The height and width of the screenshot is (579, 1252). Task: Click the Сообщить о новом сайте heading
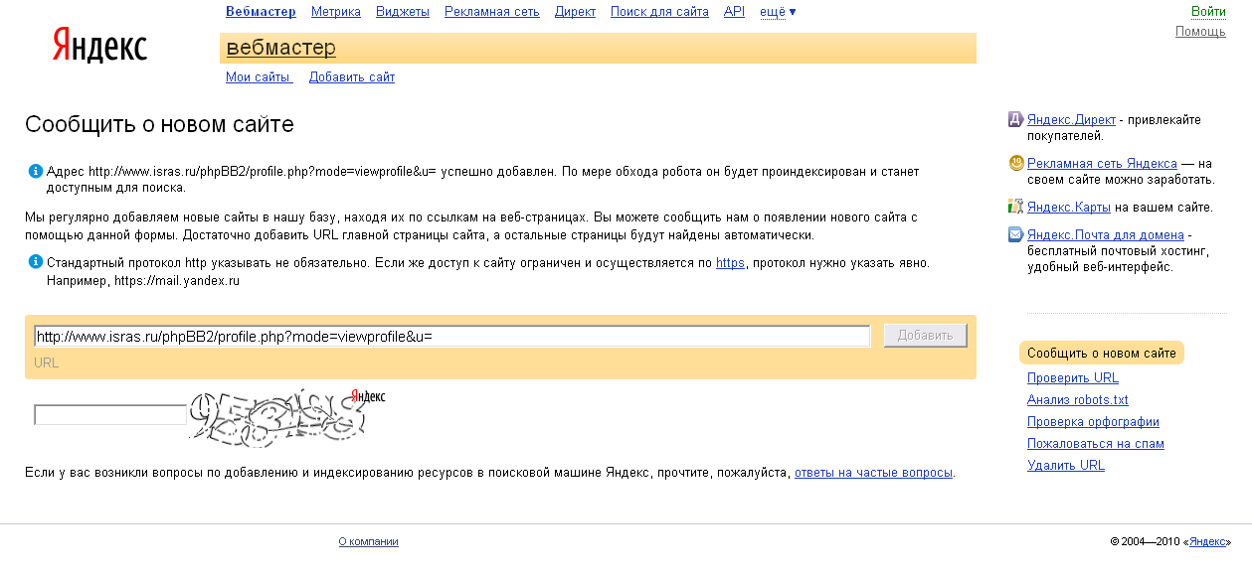pos(159,125)
